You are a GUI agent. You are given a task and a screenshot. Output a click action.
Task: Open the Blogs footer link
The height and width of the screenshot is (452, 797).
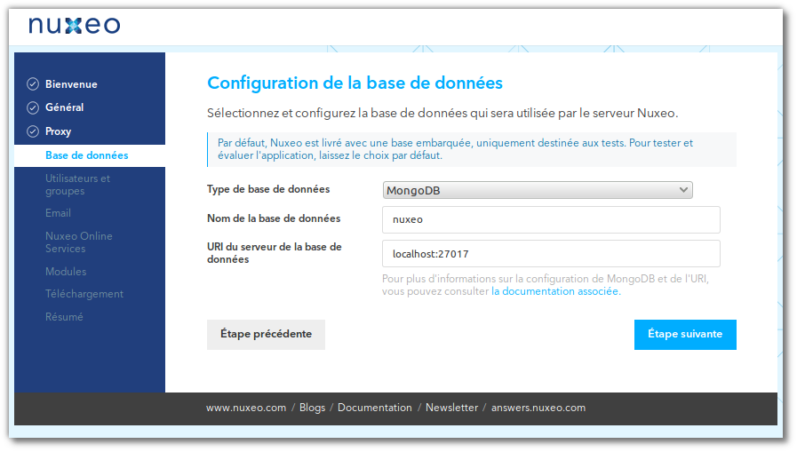pyautogui.click(x=312, y=408)
